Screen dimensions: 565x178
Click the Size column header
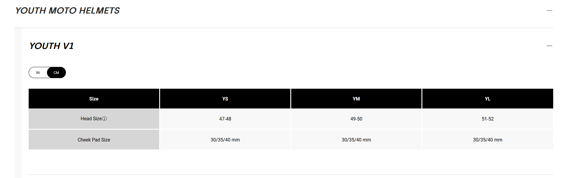point(94,99)
